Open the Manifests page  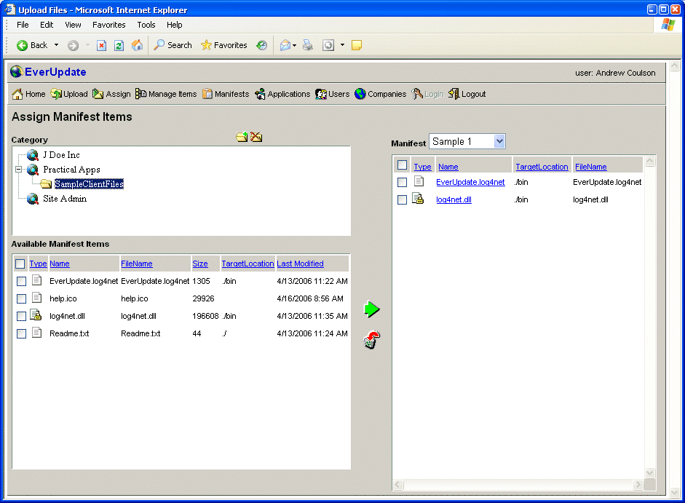tap(226, 94)
